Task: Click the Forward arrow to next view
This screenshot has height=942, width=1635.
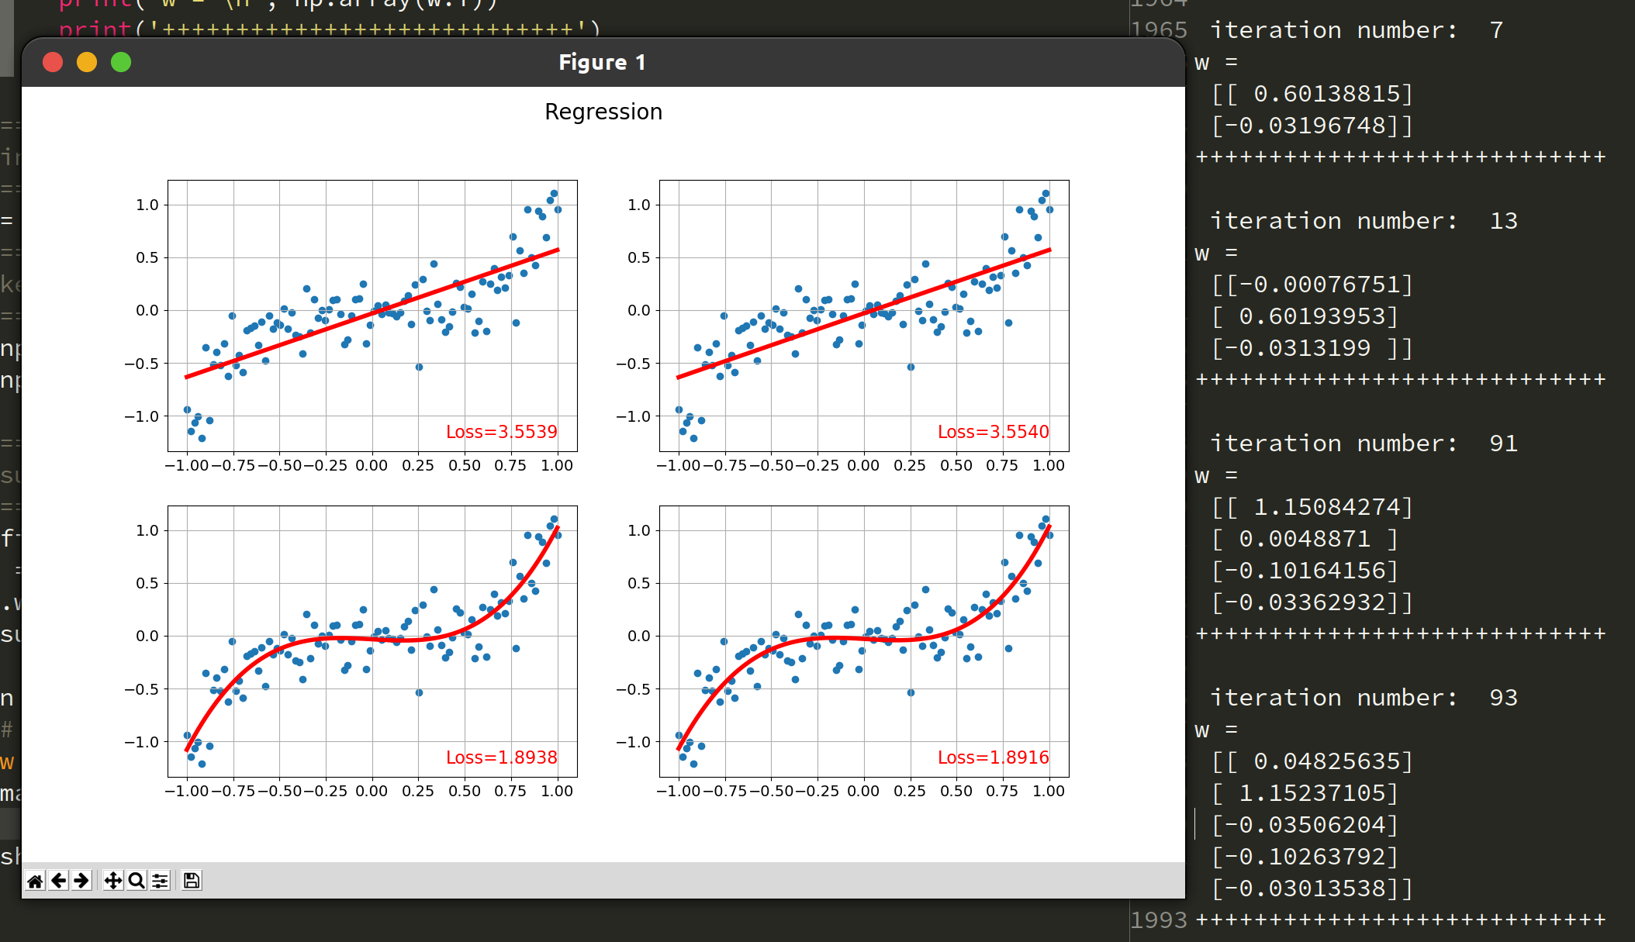Action: pyautogui.click(x=81, y=881)
